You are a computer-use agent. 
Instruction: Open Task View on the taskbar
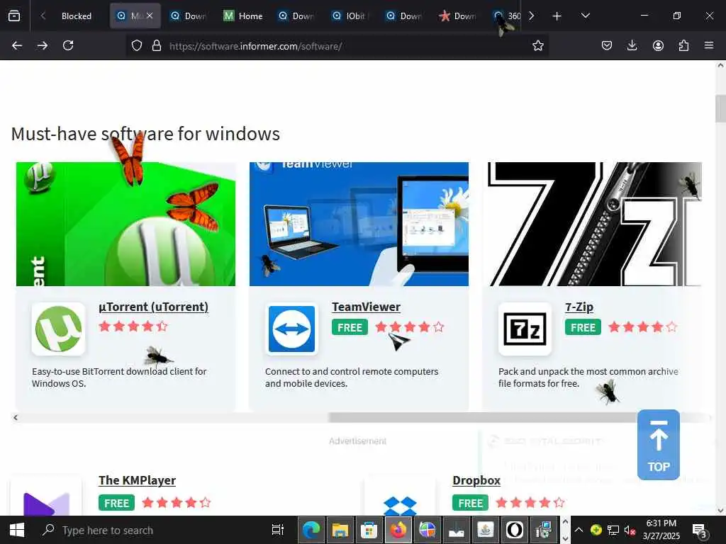[277, 530]
